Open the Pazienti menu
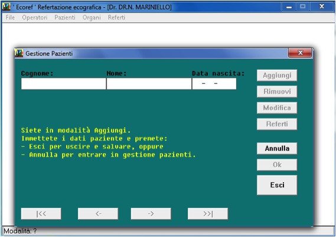This screenshot has height=237, width=336. pyautogui.click(x=65, y=17)
